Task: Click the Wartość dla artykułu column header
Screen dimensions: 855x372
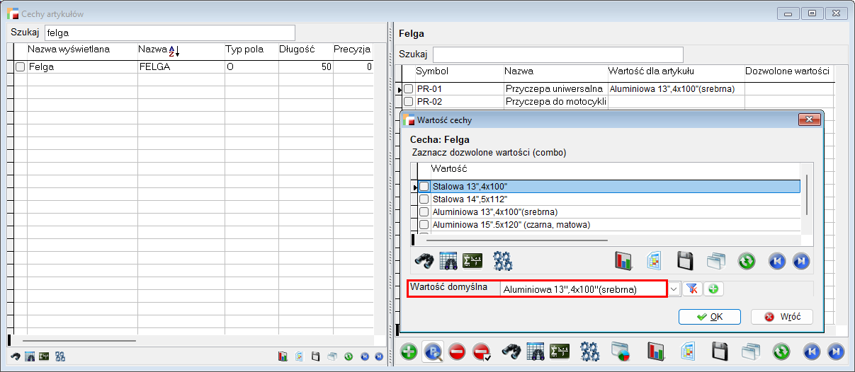Action: click(650, 71)
